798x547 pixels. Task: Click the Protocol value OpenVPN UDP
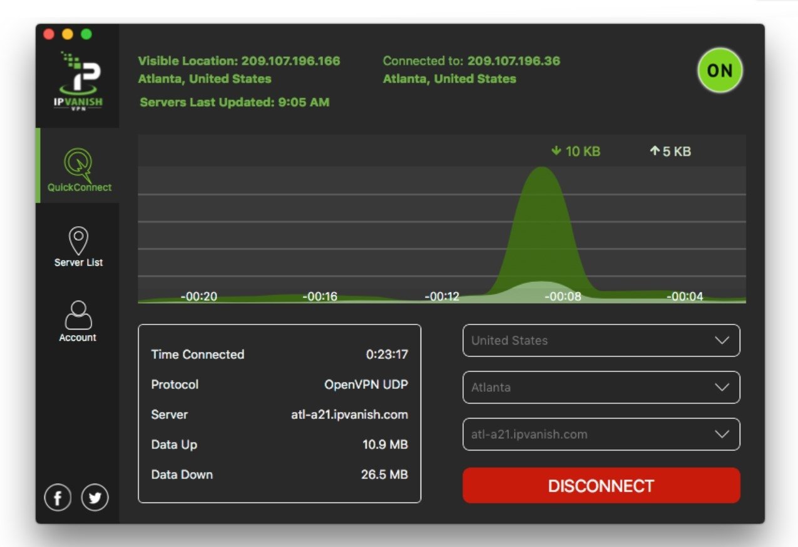click(x=366, y=384)
